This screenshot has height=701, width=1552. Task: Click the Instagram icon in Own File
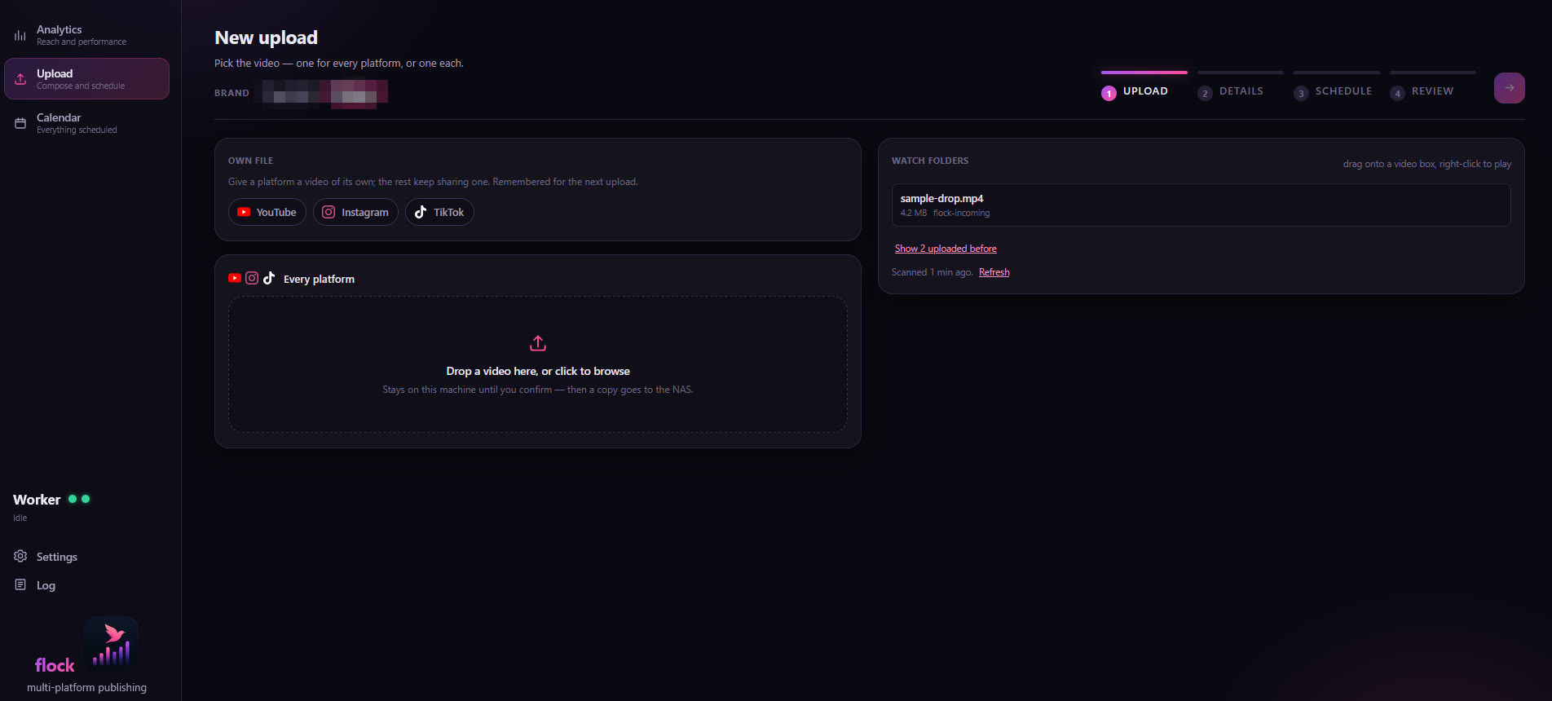coord(328,212)
